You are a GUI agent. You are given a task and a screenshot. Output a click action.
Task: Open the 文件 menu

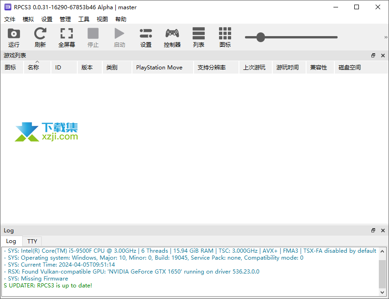tap(10, 19)
